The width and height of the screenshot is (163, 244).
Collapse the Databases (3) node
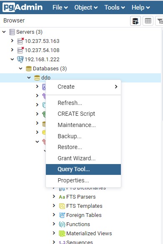point(20,68)
